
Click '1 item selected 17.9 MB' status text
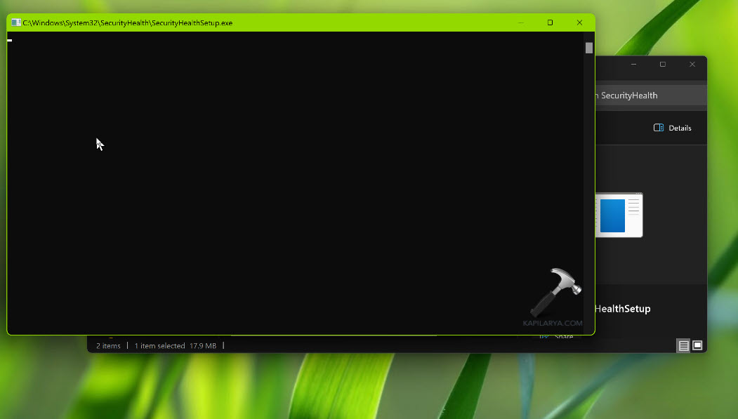coord(175,345)
